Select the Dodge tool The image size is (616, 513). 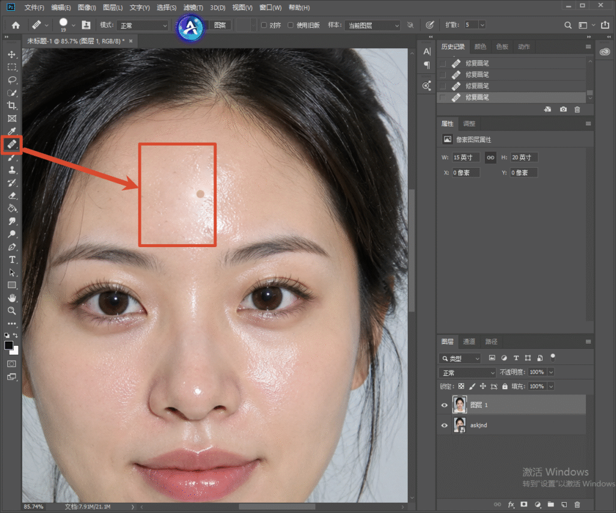(x=12, y=234)
